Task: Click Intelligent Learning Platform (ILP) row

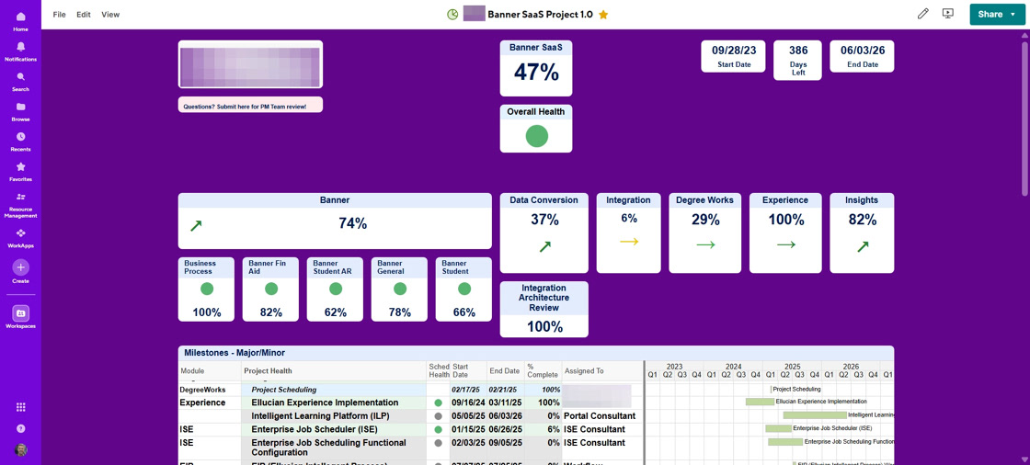Action: (x=411, y=415)
